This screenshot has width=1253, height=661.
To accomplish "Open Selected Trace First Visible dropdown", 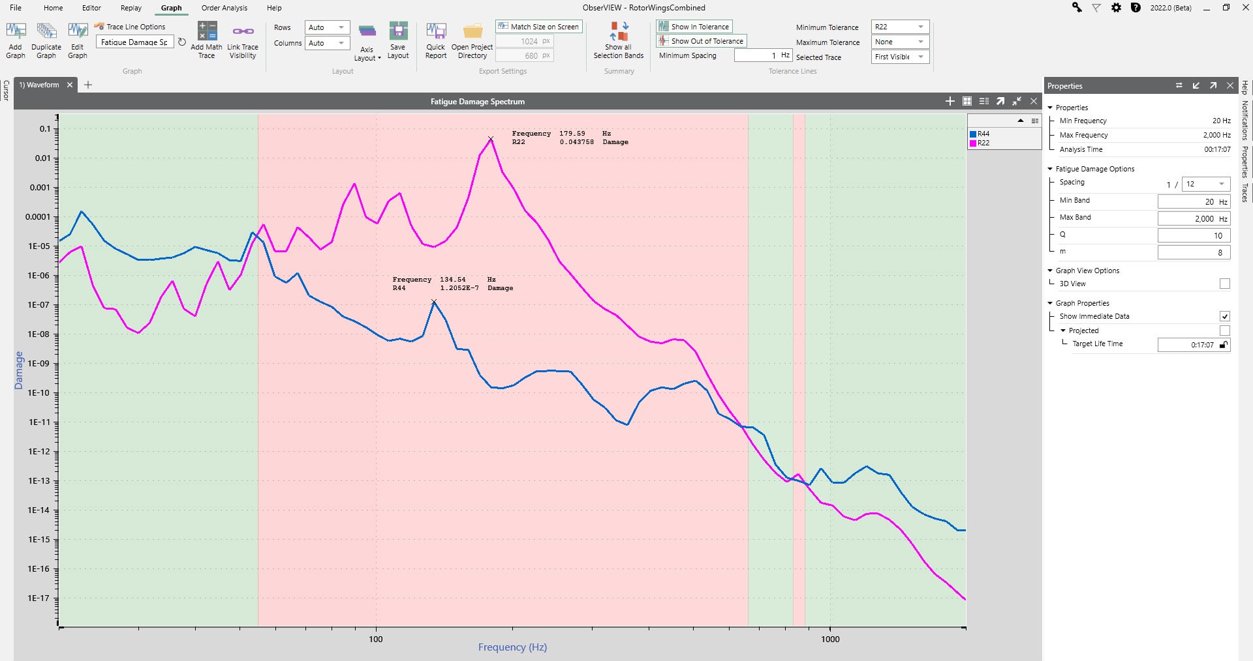I will coord(900,57).
